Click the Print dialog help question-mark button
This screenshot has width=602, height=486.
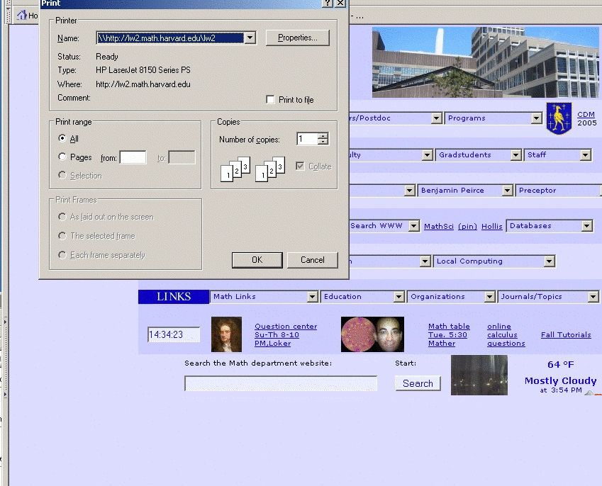(x=327, y=4)
